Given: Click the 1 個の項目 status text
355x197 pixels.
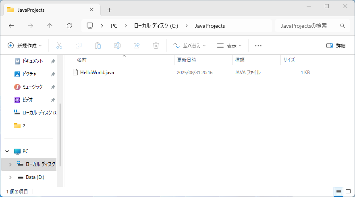Looking at the screenshot, I should point(17,192).
